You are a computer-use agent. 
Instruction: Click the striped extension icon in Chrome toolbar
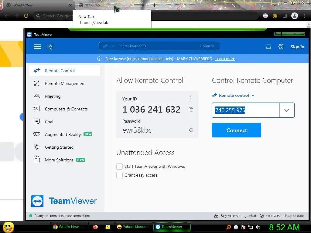265,16
